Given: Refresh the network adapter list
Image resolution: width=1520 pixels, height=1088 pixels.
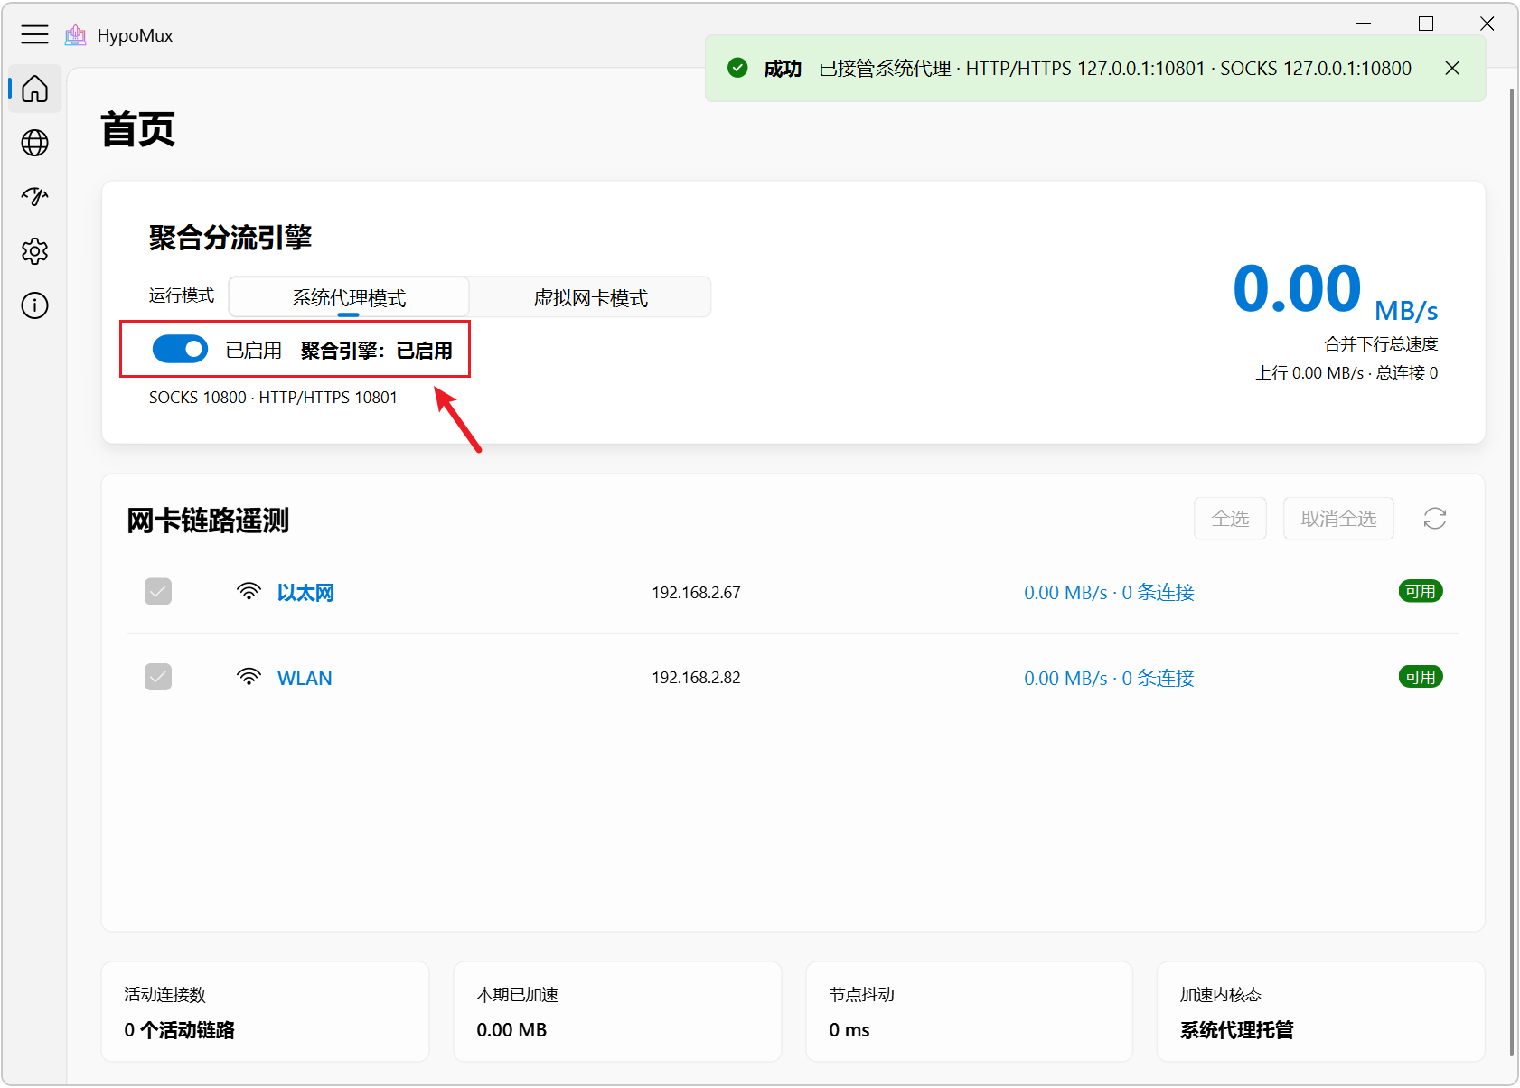Looking at the screenshot, I should coord(1435,519).
